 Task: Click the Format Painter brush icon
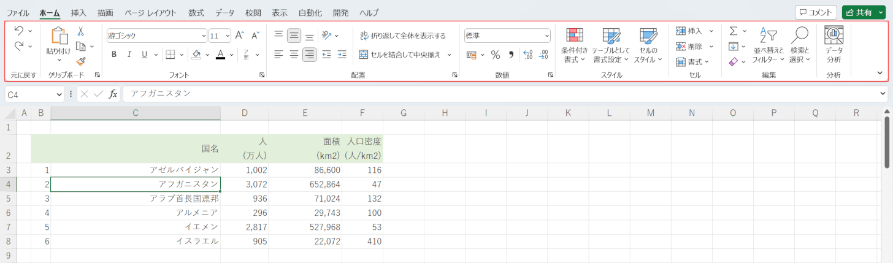point(80,61)
